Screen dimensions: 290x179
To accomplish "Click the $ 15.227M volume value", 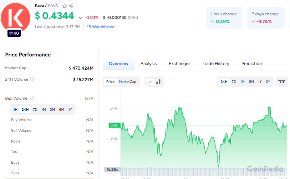I will pyautogui.click(x=83, y=79).
